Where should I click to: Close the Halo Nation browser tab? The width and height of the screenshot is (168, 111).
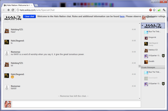click(x=31, y=5)
